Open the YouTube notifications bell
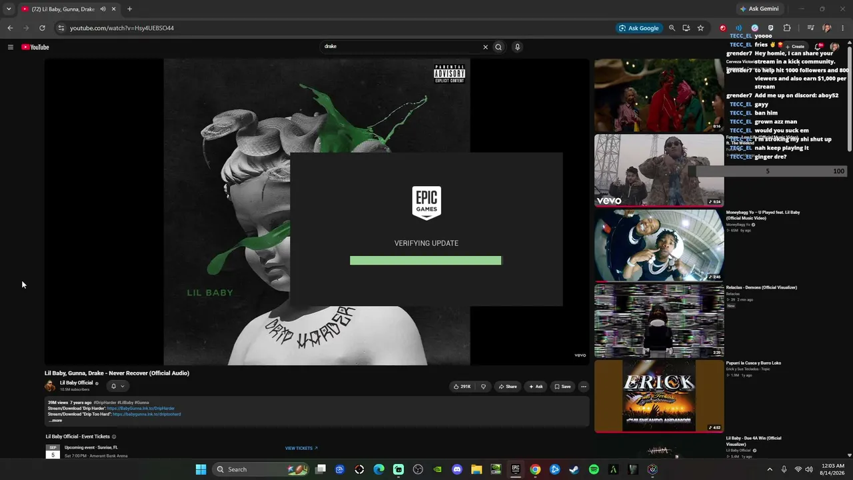 (x=818, y=47)
